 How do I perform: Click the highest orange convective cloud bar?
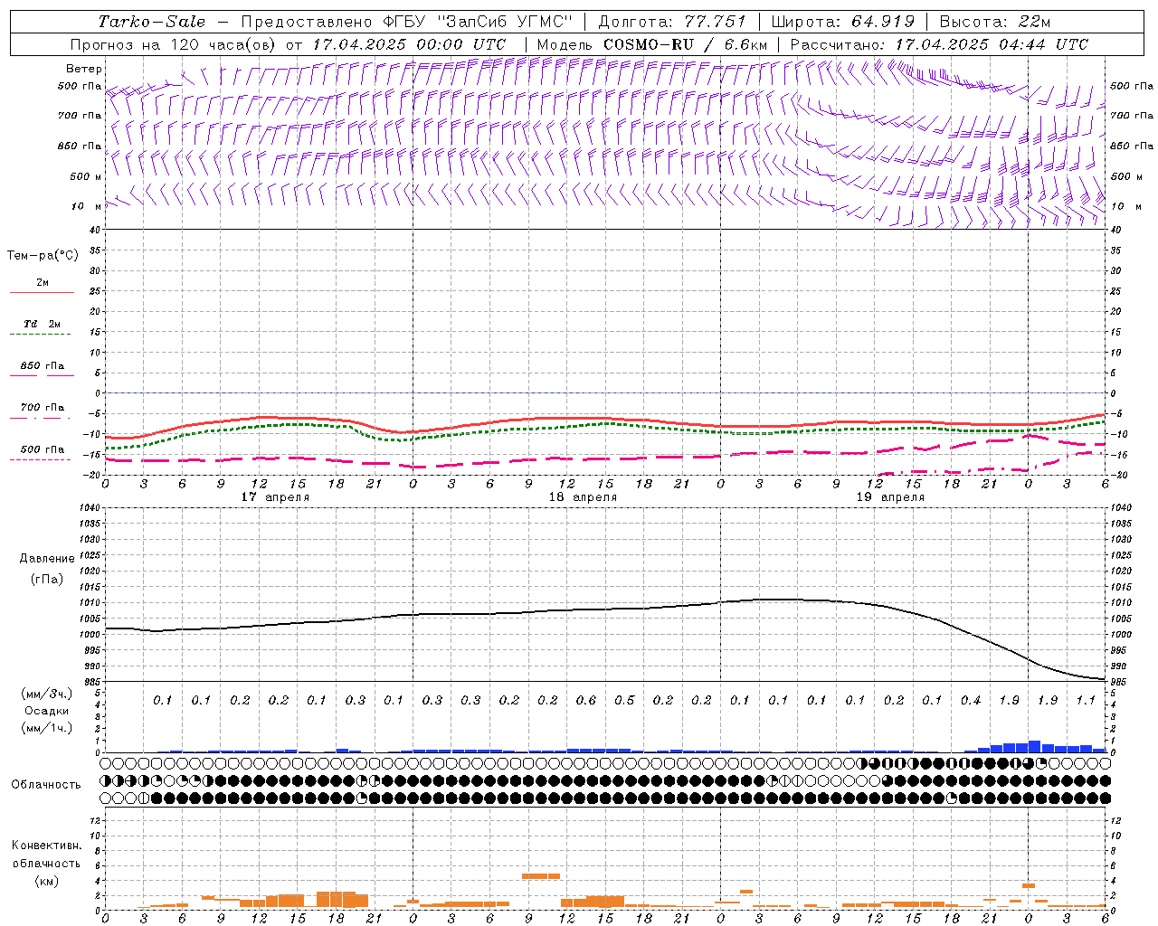[x=541, y=875]
